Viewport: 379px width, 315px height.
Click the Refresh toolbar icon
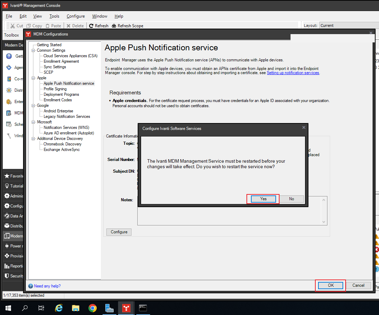coord(92,26)
